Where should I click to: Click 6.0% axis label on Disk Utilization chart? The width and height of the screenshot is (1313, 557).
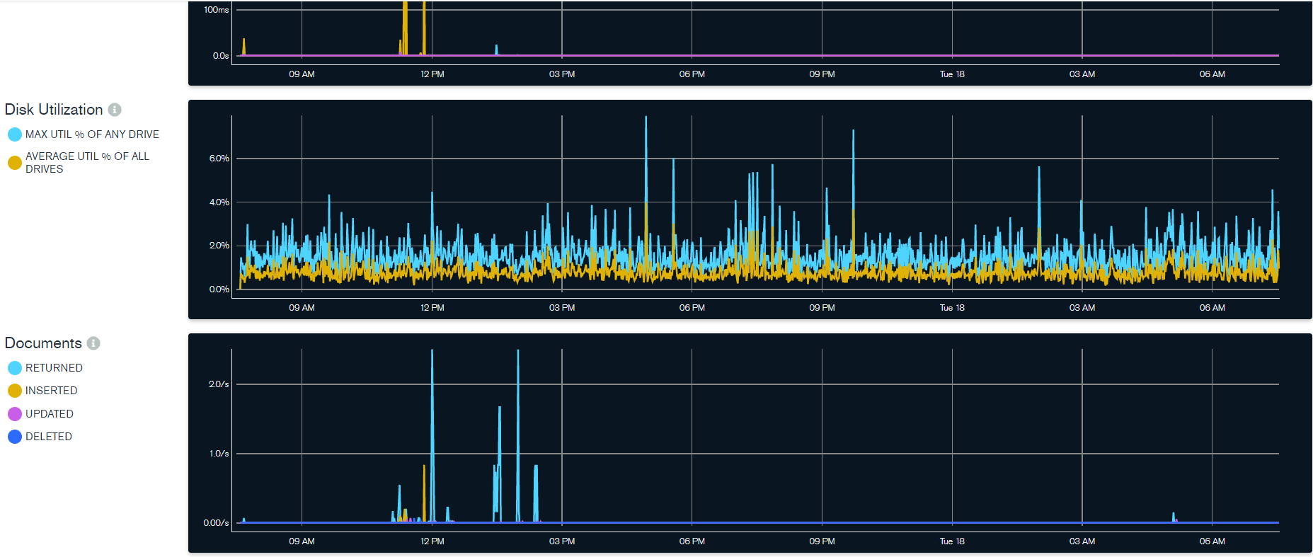[219, 159]
